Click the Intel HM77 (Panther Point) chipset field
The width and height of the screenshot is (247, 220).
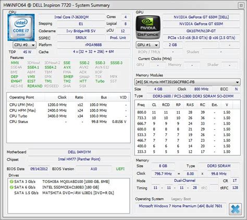coord(79,159)
